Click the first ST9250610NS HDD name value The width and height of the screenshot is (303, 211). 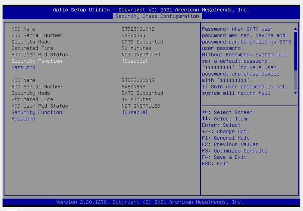pyautogui.click(x=138, y=29)
